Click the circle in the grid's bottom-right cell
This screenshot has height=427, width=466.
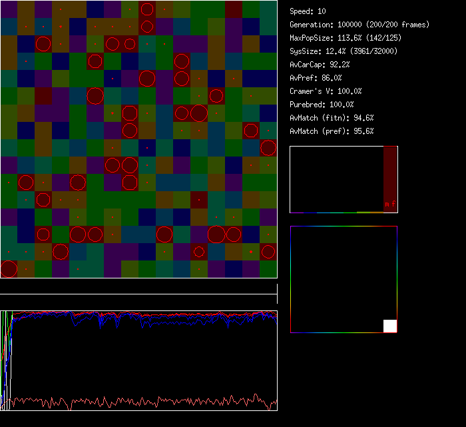pyautogui.click(x=268, y=252)
